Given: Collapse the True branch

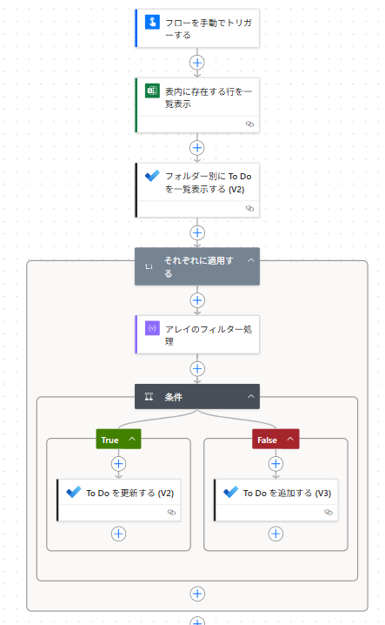Looking at the screenshot, I should coord(132,439).
